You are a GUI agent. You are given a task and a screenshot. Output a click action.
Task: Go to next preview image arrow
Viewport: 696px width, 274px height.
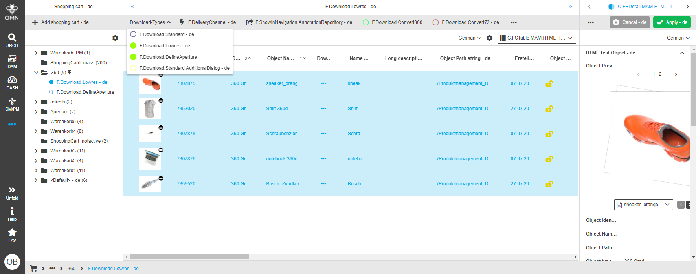pyautogui.click(x=676, y=74)
